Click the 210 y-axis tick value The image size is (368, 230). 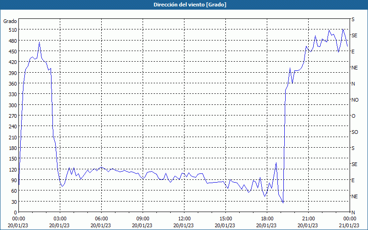tap(13, 138)
